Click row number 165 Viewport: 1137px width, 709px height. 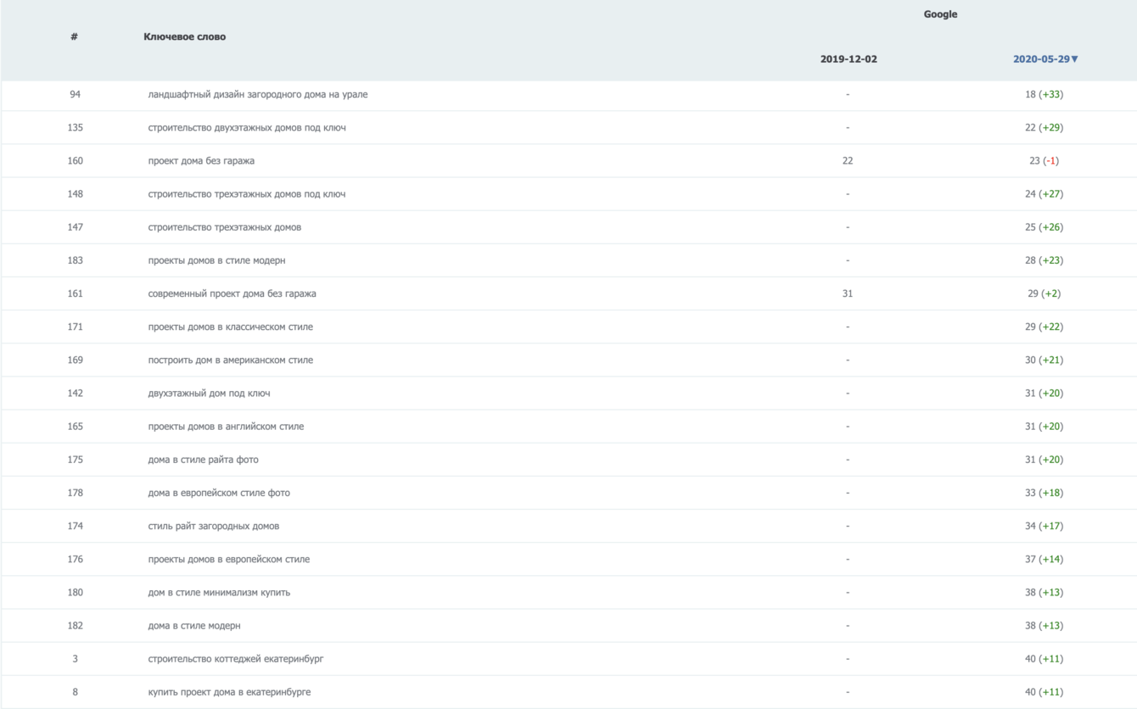tap(75, 426)
